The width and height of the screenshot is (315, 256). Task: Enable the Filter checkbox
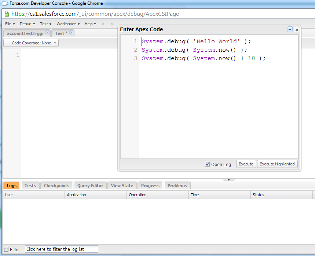coord(6,249)
